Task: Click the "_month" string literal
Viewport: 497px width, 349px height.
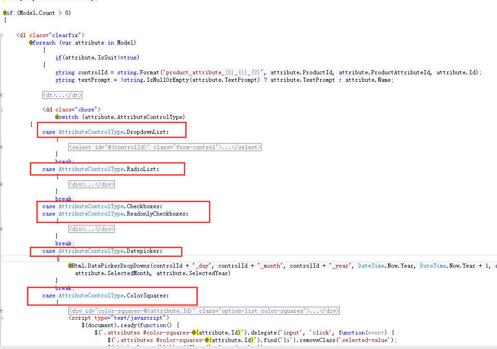Action: 270,266
